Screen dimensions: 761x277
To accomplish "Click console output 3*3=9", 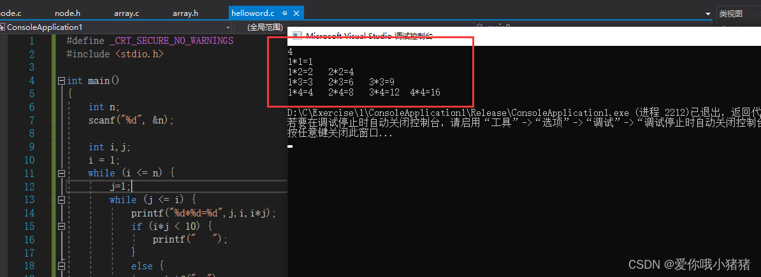I will pos(382,82).
